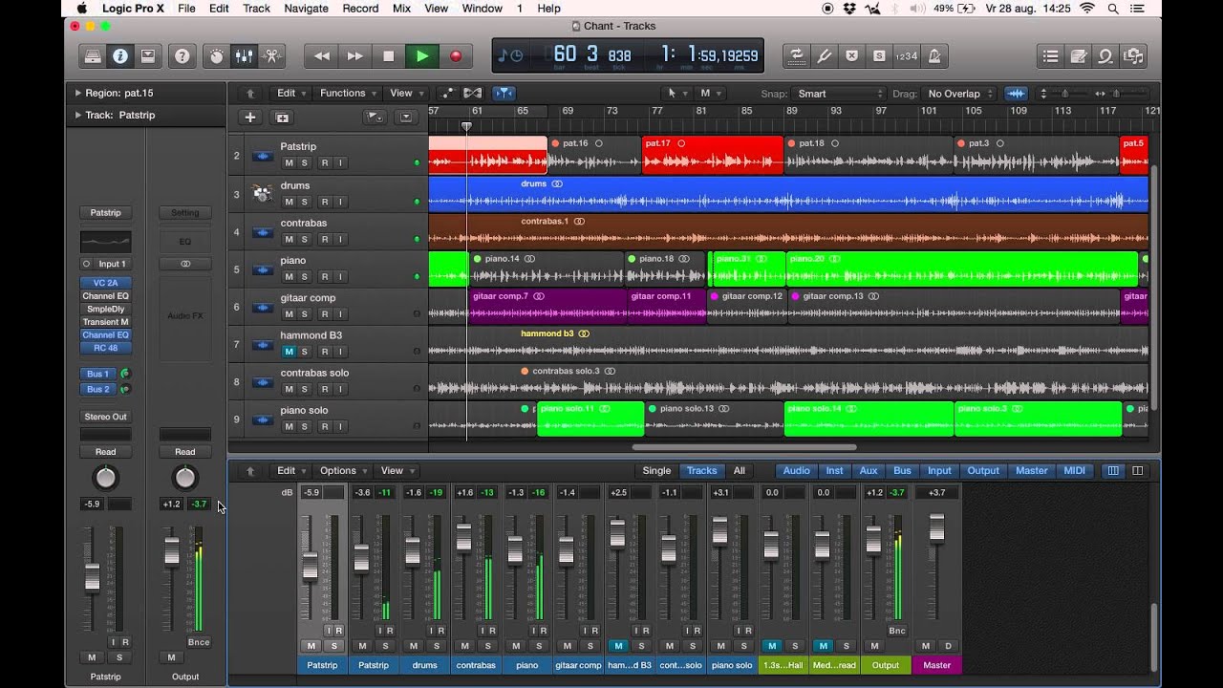Open the VC 2A plug-in slot
Viewport: 1223px width, 688px height.
105,283
